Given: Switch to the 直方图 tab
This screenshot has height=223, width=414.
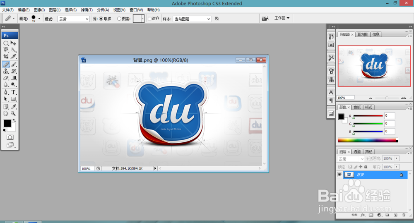Looking at the screenshot, I should (362, 34).
